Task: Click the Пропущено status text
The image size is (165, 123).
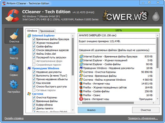Action: click(146, 99)
